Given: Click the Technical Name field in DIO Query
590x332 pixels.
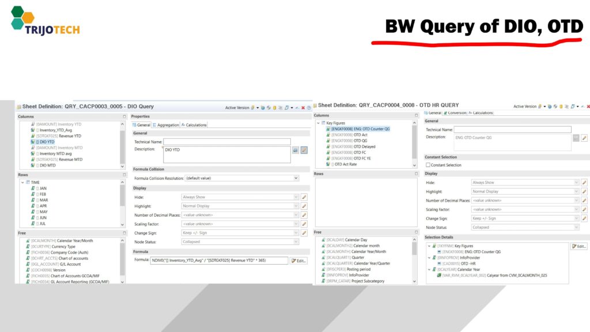Looking at the screenshot, I should coord(226,141).
